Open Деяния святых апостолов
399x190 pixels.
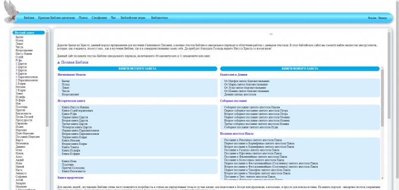coord(240,95)
